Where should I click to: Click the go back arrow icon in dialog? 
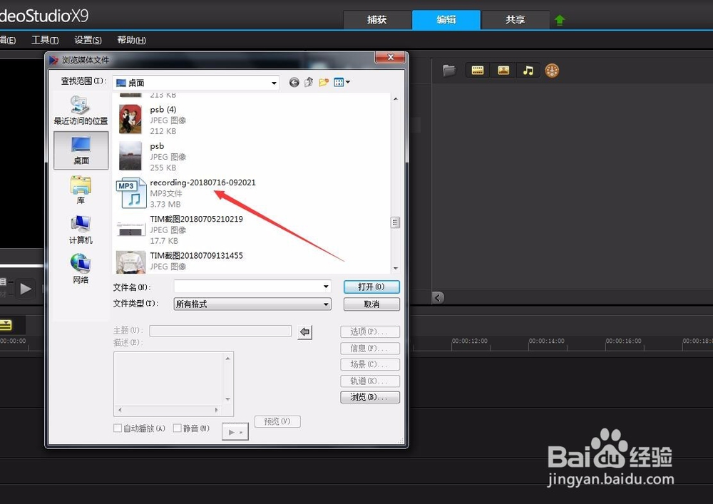point(294,82)
